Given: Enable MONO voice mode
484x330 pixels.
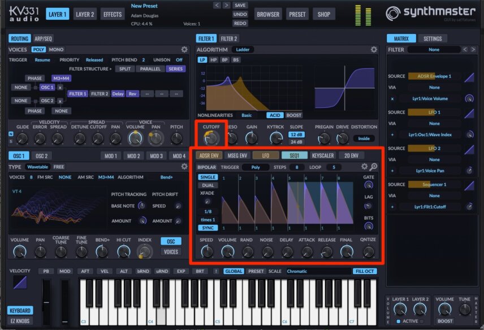Looking at the screenshot, I should pyautogui.click(x=56, y=49).
